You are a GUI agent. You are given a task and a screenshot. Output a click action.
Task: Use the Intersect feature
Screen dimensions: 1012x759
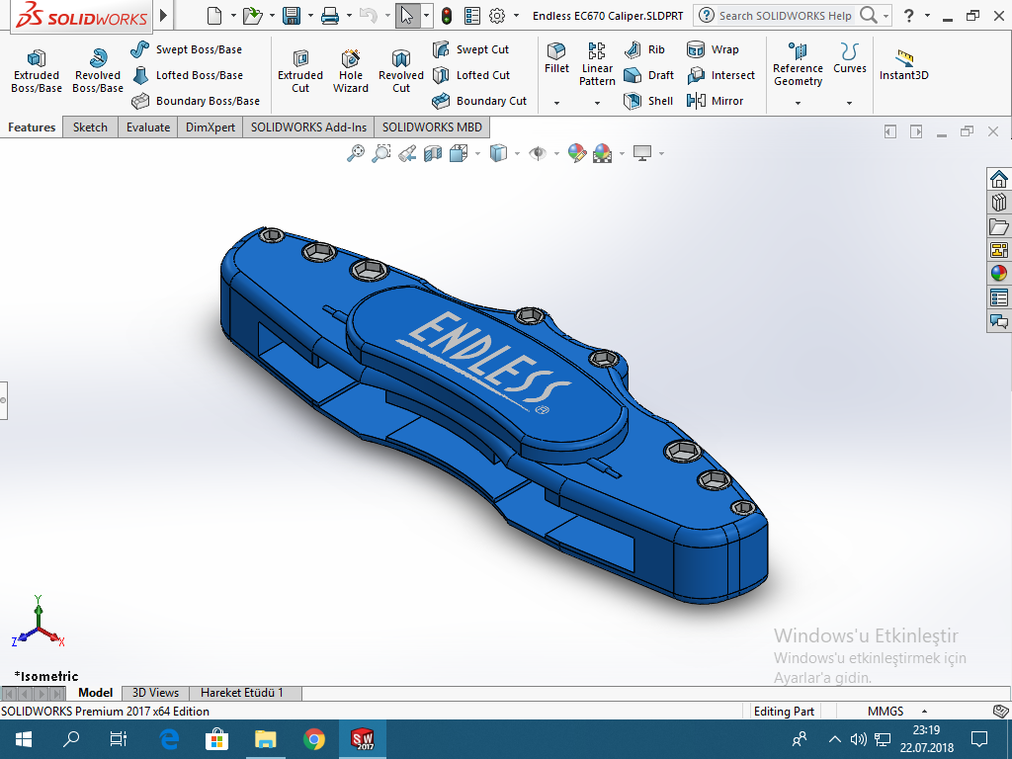720,75
